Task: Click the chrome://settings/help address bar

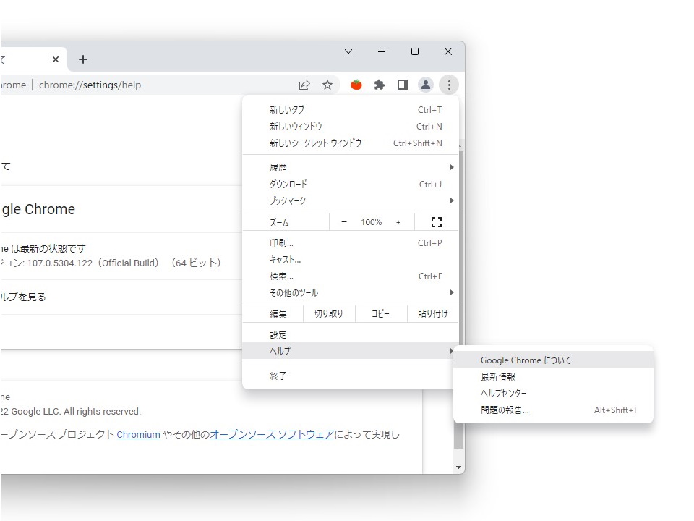Action: (92, 85)
